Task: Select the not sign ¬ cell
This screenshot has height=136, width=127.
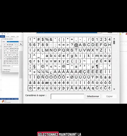Action: pyautogui.click(x=55, y=66)
